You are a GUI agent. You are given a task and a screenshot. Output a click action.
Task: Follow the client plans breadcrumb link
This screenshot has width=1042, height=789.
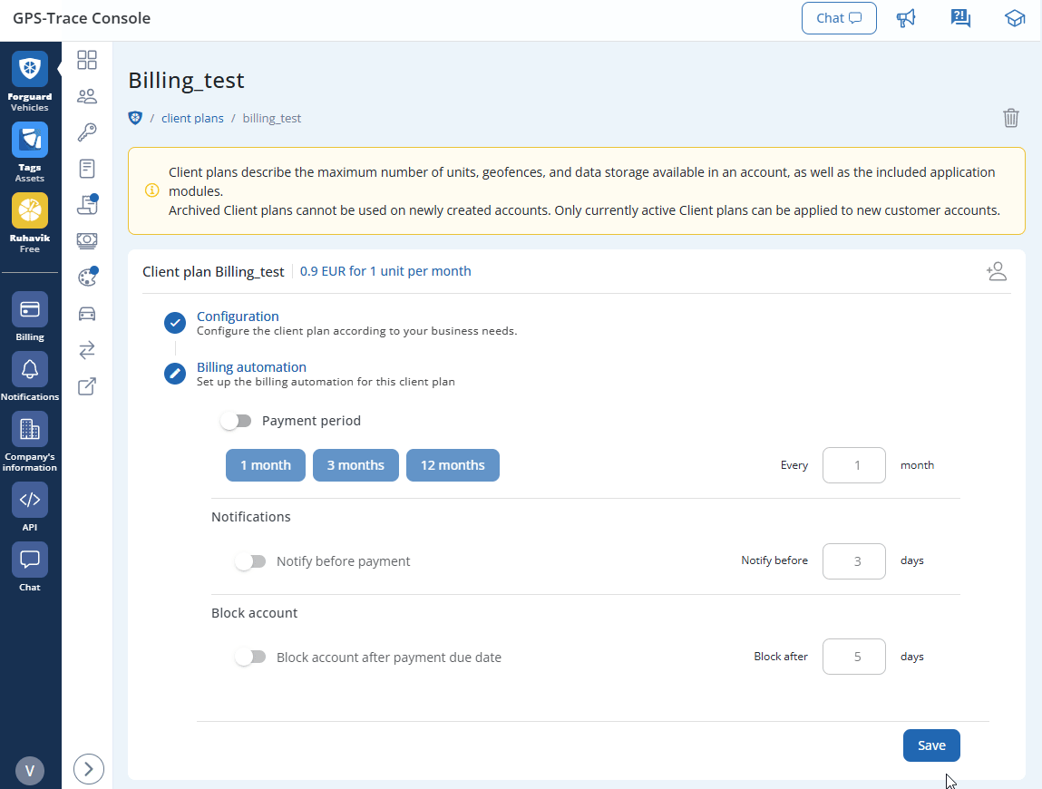[192, 119]
